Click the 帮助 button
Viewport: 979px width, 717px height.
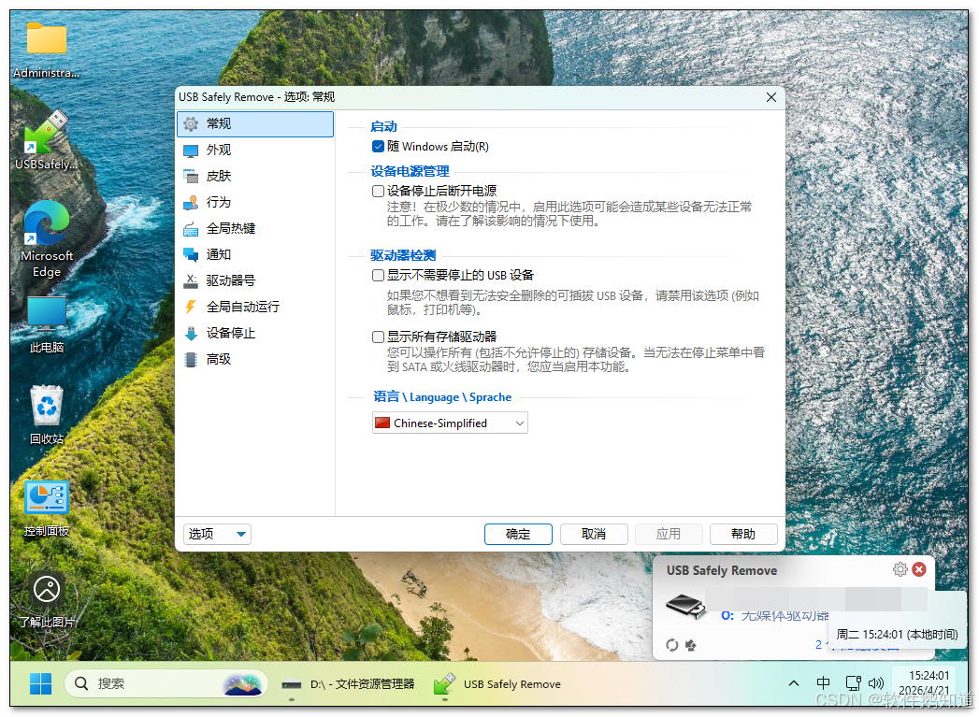pos(743,534)
